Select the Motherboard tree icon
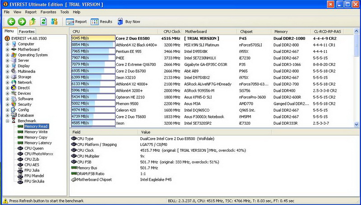361x205 pixels. point(14,49)
